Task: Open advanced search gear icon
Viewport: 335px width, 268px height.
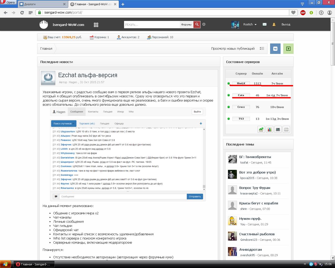Action: (x=204, y=24)
